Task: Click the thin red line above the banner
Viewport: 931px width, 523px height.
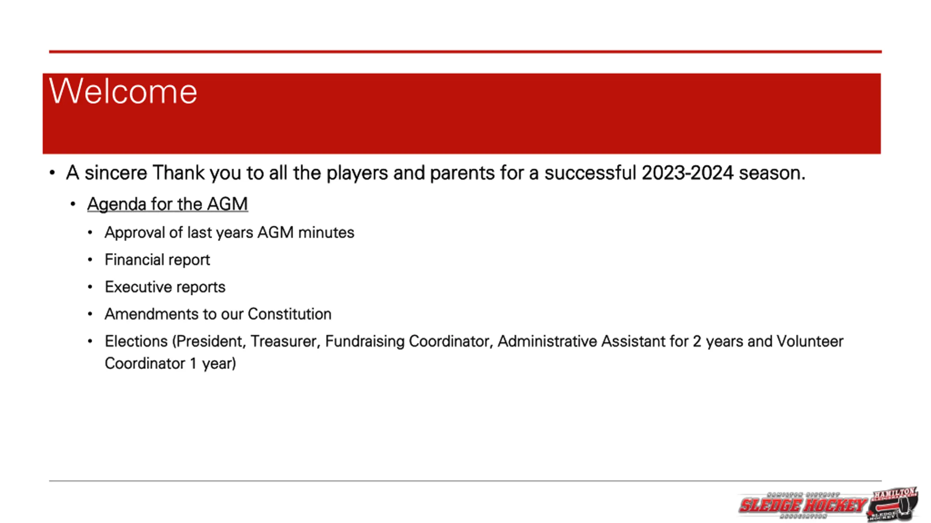Action: click(465, 52)
